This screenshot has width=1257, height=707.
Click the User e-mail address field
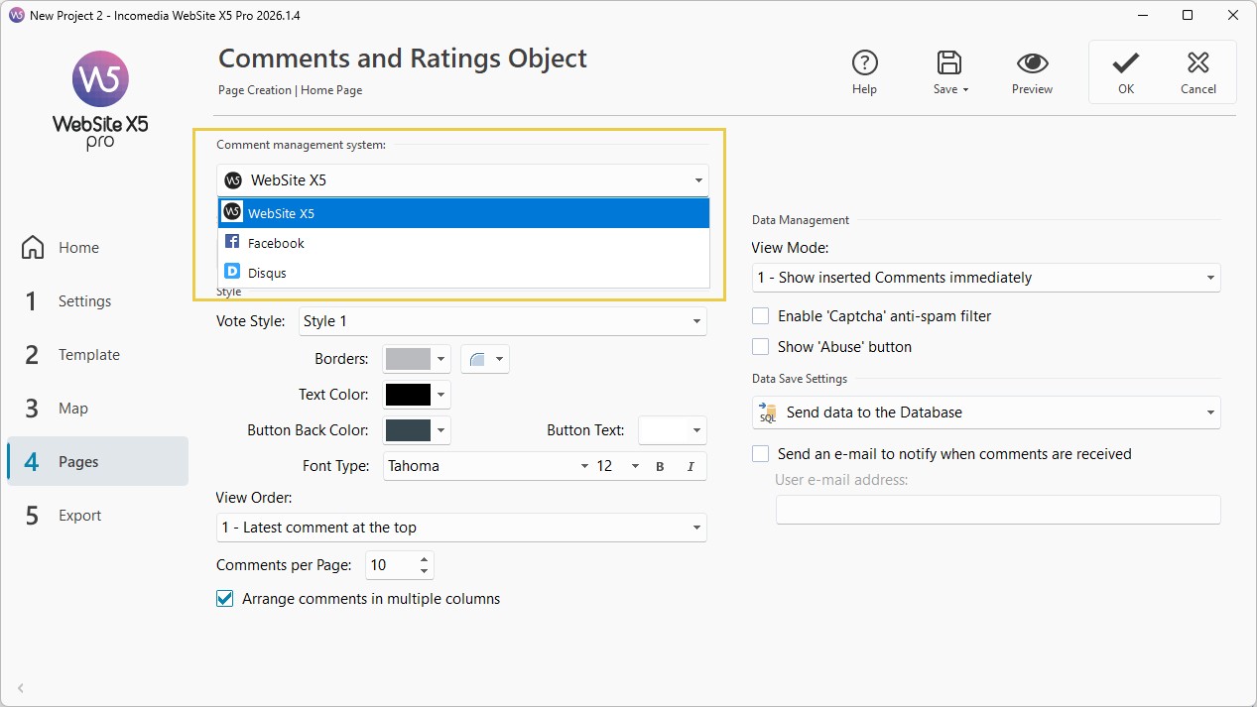pos(997,510)
